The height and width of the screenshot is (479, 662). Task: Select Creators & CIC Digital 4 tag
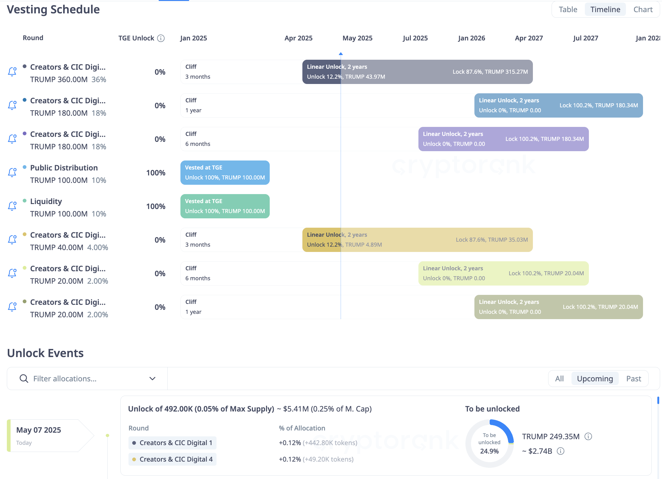pos(172,459)
